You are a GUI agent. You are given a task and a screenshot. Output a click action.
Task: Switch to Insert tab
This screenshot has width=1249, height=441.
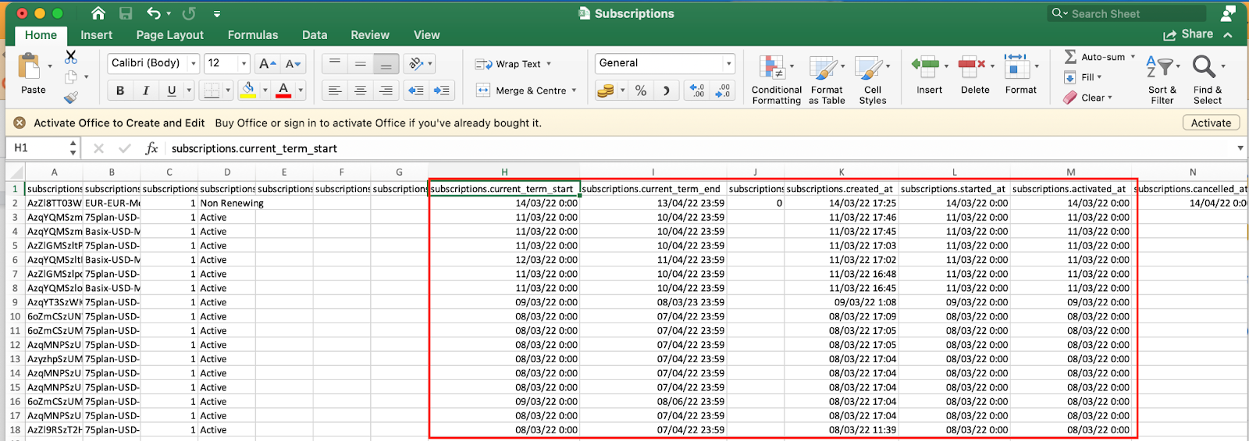click(96, 35)
